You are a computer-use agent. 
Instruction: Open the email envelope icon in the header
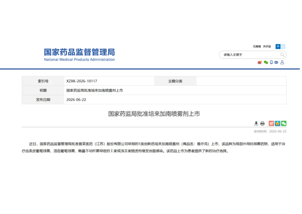[x=276, y=62]
